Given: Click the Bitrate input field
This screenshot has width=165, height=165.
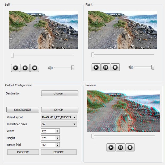Looking at the screenshot, I should click(x=48, y=145).
